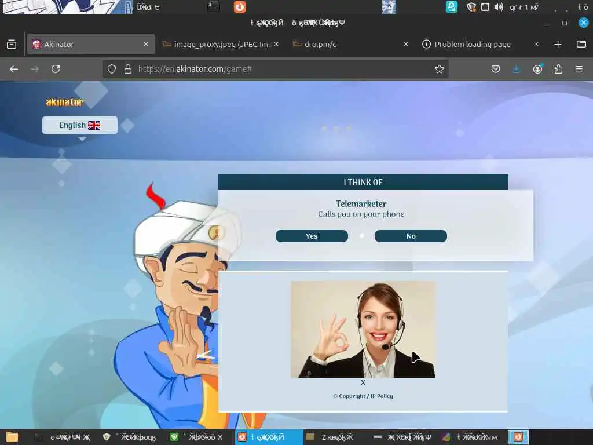Click the green shield taskbar entry
This screenshot has height=445, width=593.
pos(197,437)
